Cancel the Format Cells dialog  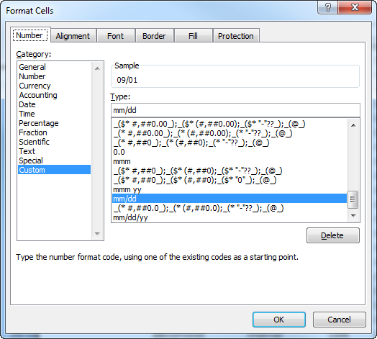tap(340, 320)
